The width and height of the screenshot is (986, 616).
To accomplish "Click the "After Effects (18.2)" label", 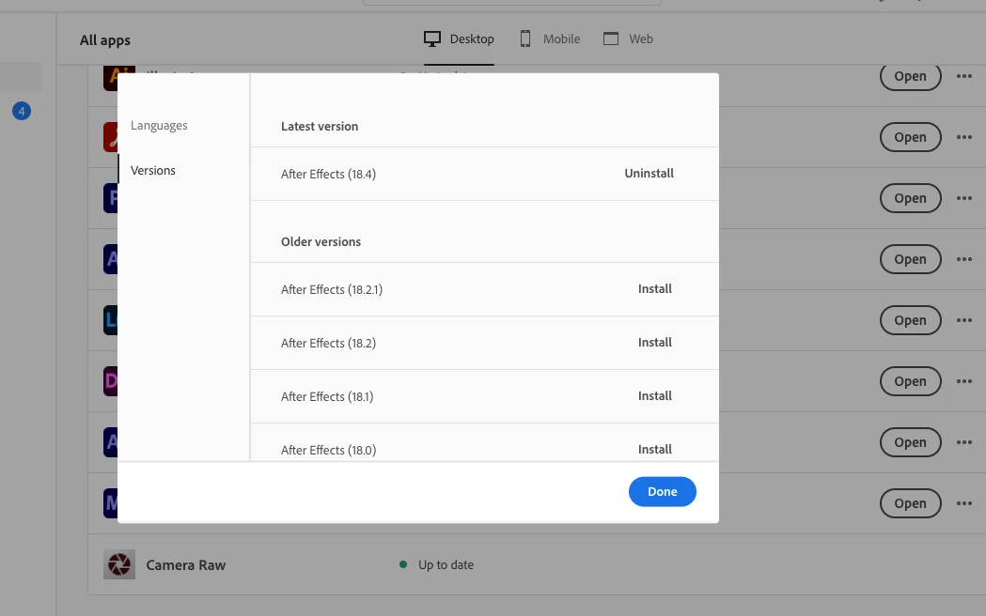I will (328, 343).
